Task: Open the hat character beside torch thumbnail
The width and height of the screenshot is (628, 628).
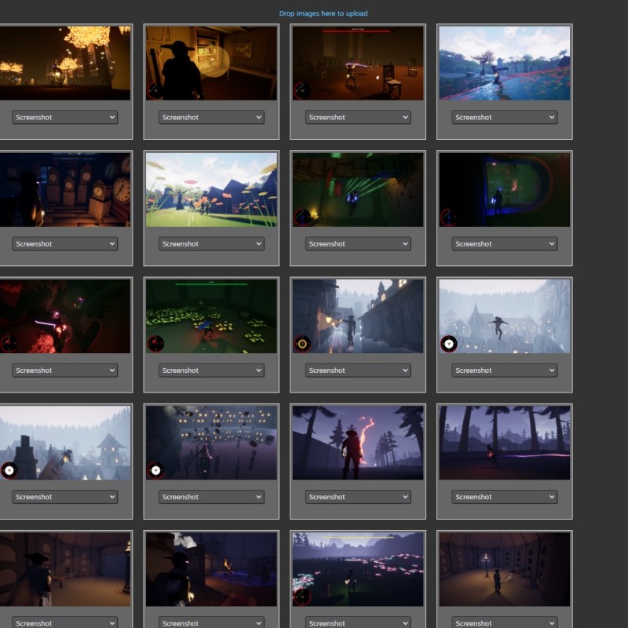Action: (x=211, y=568)
